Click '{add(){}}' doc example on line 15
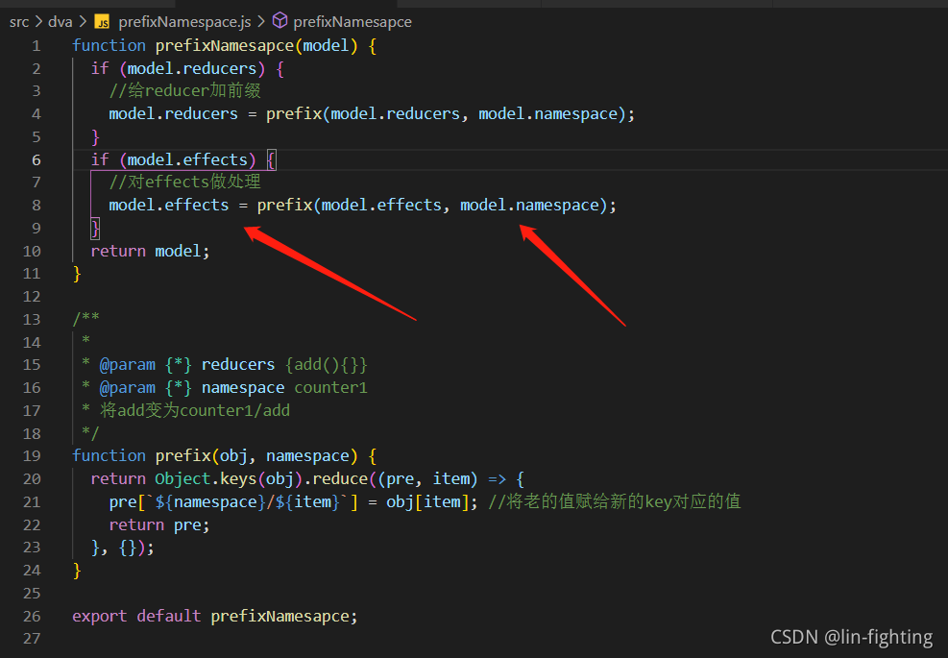Viewport: 948px width, 658px height. (x=326, y=365)
